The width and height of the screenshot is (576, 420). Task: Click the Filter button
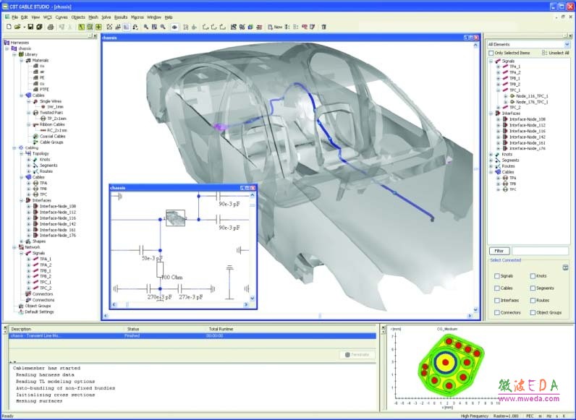pyautogui.click(x=499, y=251)
